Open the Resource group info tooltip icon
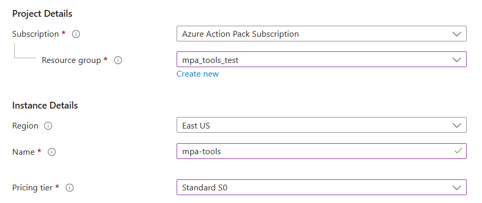 coord(118,60)
